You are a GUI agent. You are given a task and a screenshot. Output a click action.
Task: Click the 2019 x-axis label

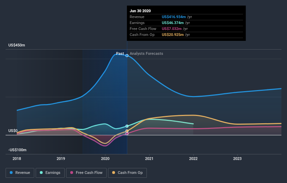pos(61,159)
